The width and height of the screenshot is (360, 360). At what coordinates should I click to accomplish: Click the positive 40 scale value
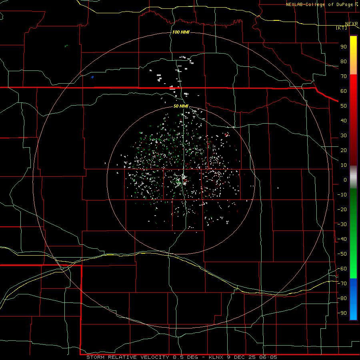(x=344, y=120)
